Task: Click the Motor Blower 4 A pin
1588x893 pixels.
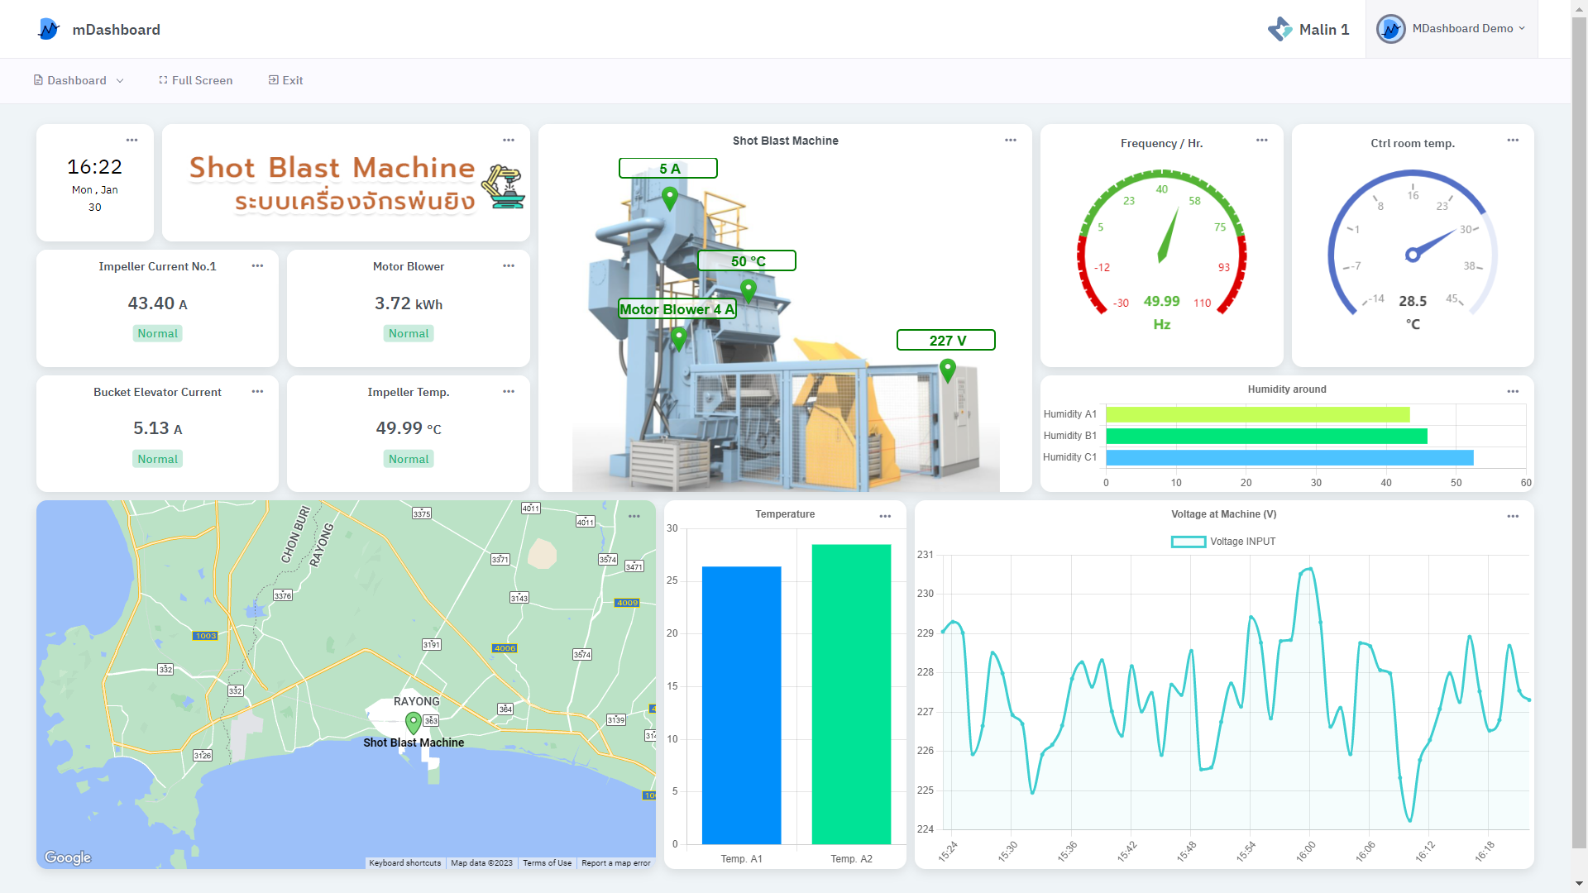Action: (x=678, y=337)
